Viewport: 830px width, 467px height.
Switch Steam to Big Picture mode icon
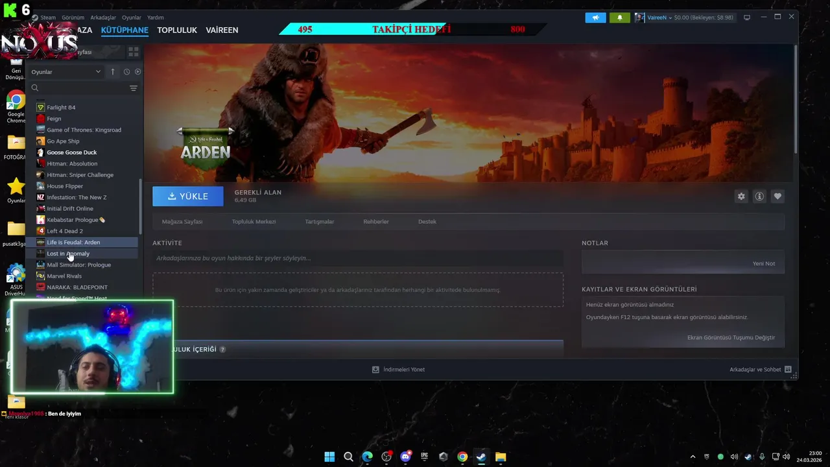[x=746, y=18]
